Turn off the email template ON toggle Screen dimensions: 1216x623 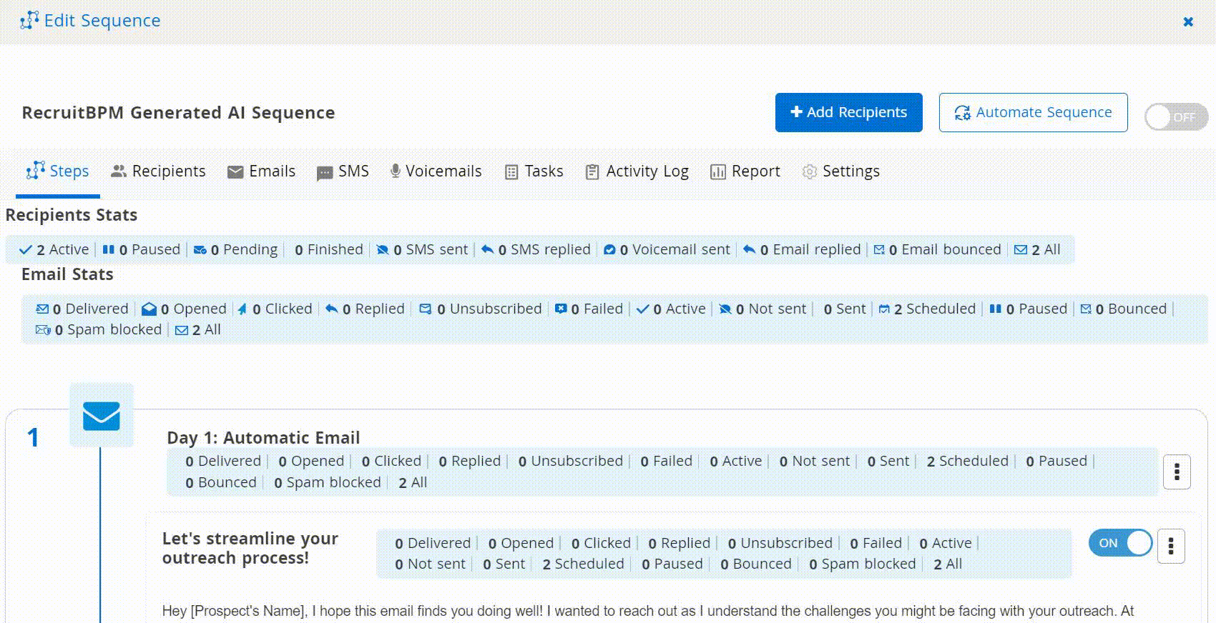click(x=1120, y=543)
